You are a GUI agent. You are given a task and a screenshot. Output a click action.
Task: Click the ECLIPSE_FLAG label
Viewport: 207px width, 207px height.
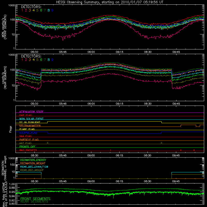pos(28,133)
